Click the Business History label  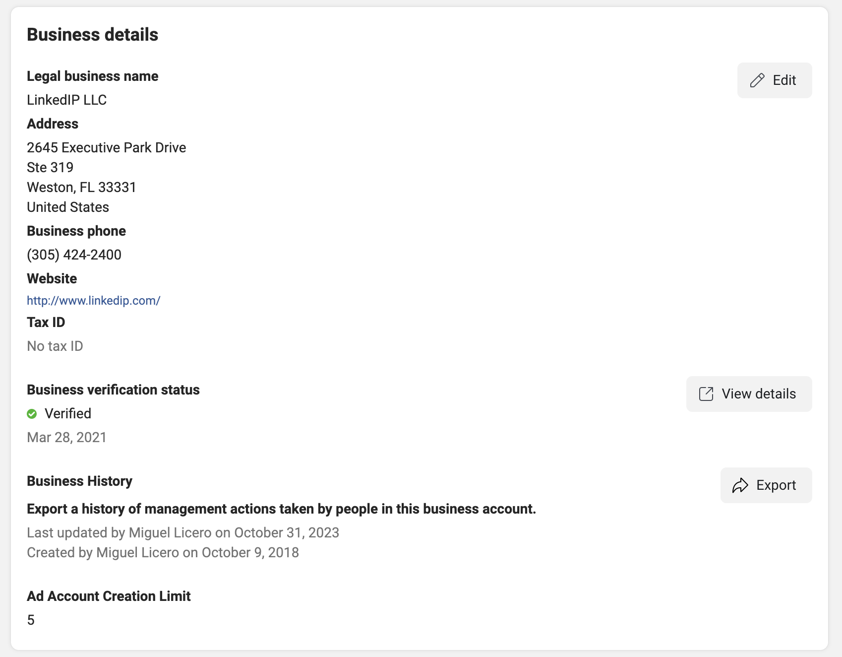click(x=80, y=481)
